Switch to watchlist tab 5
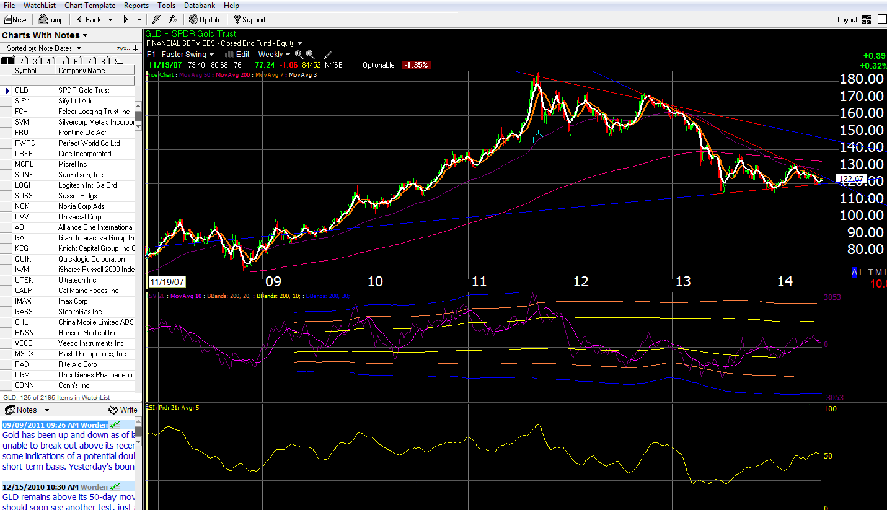The height and width of the screenshot is (510, 887). (63, 61)
